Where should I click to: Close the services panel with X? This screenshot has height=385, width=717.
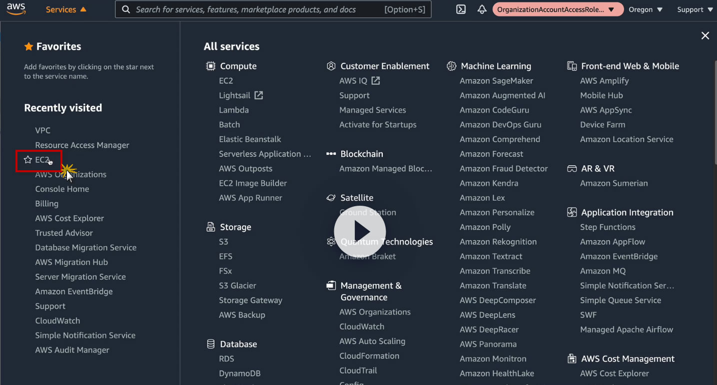705,35
